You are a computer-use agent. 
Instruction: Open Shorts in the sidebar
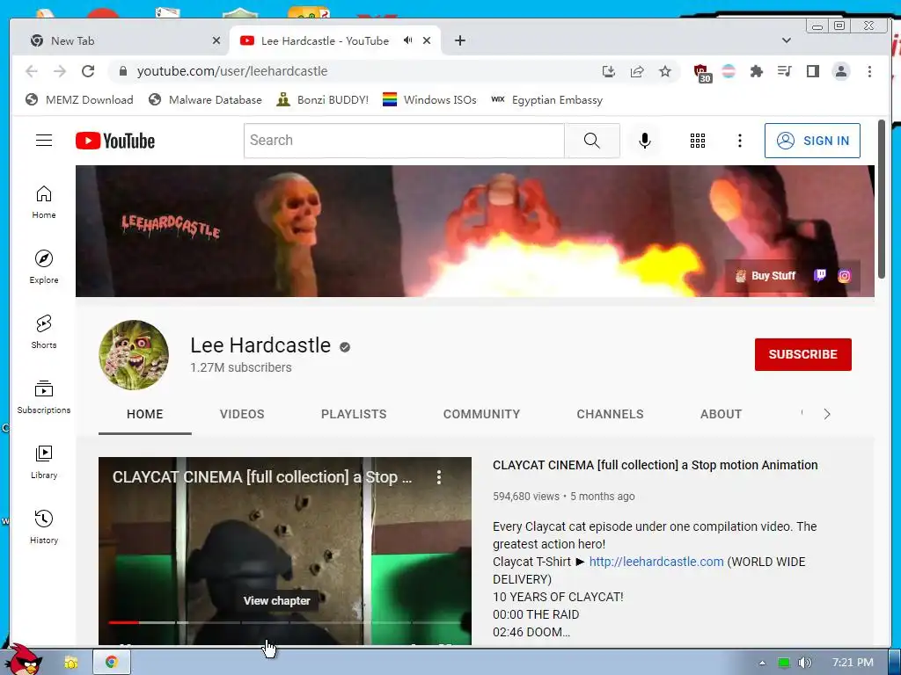click(44, 331)
